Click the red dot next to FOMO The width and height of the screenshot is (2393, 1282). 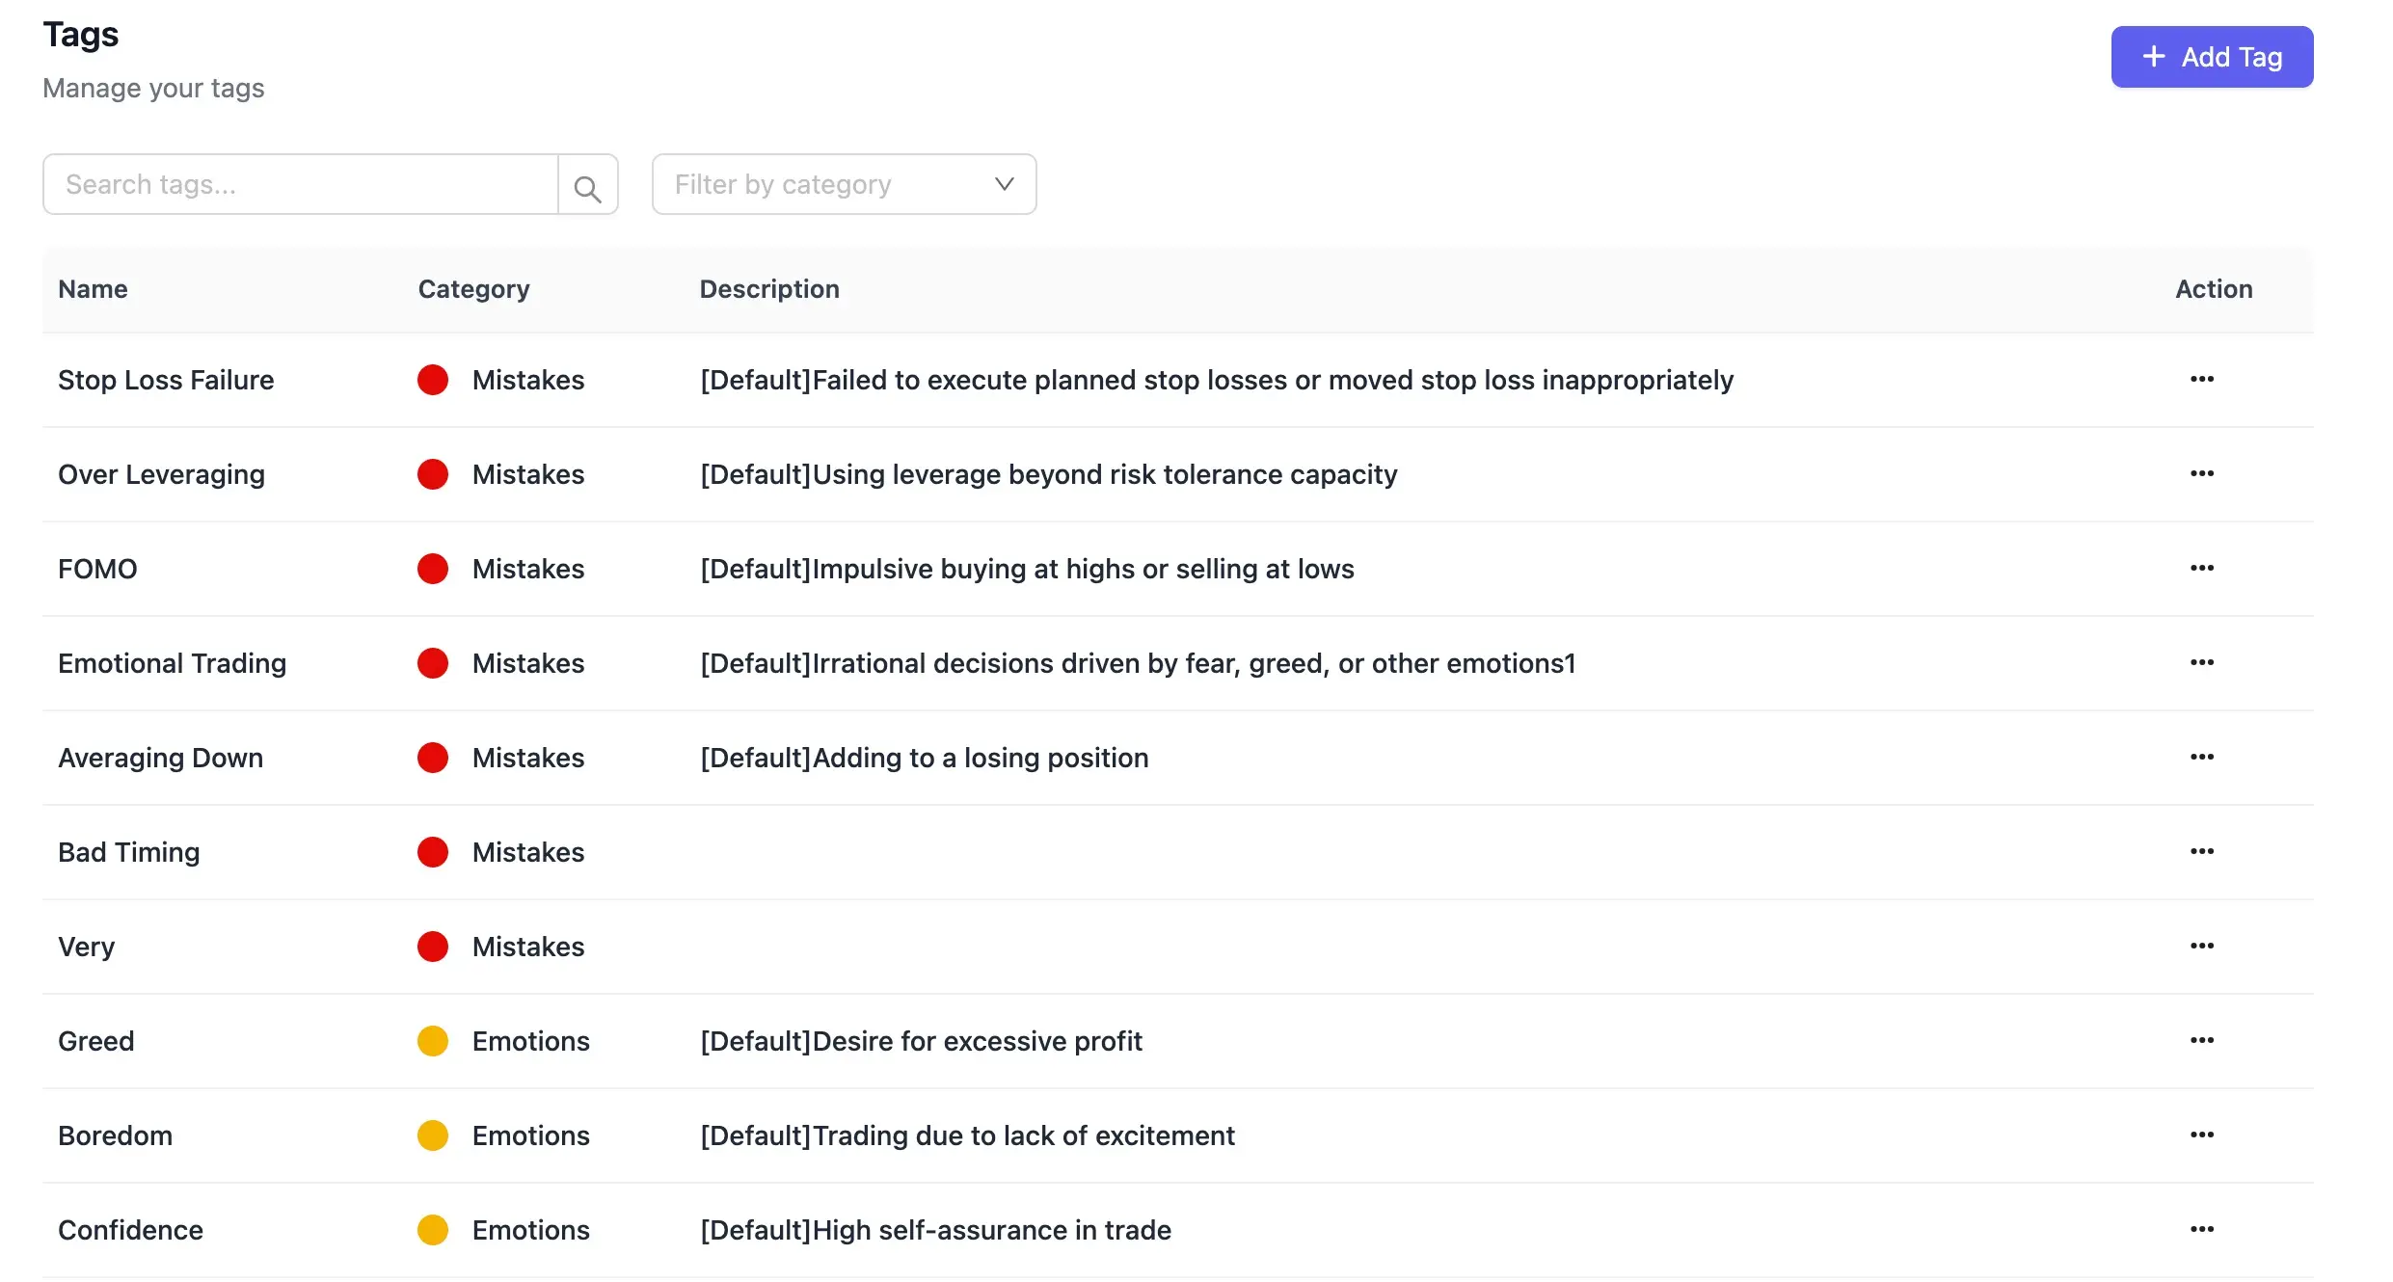tap(433, 568)
